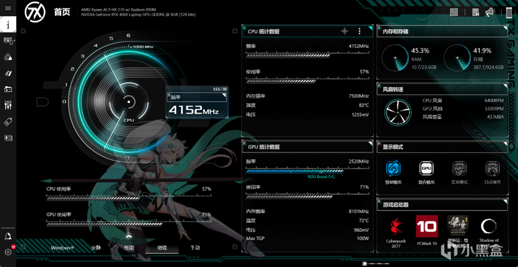Viewport: 518px width, 267px height.
Task: Switch to the 安静 silent mode
Action: pos(96,248)
